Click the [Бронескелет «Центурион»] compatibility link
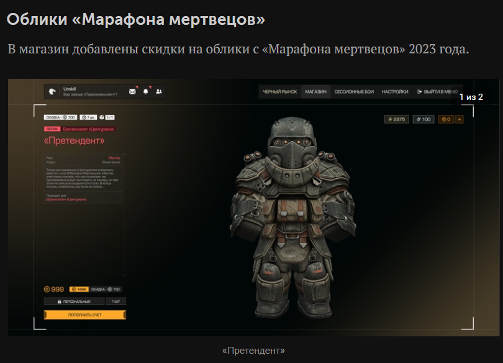 [x=66, y=199]
